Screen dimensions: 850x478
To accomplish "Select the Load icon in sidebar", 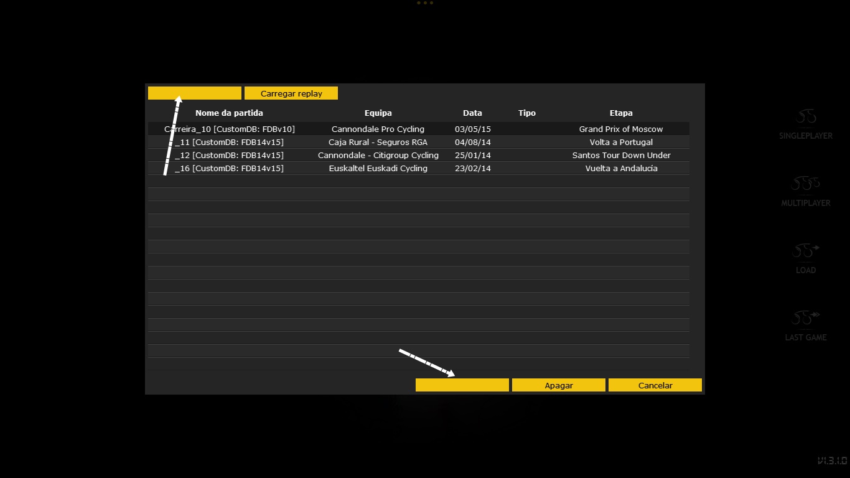I will (x=806, y=251).
